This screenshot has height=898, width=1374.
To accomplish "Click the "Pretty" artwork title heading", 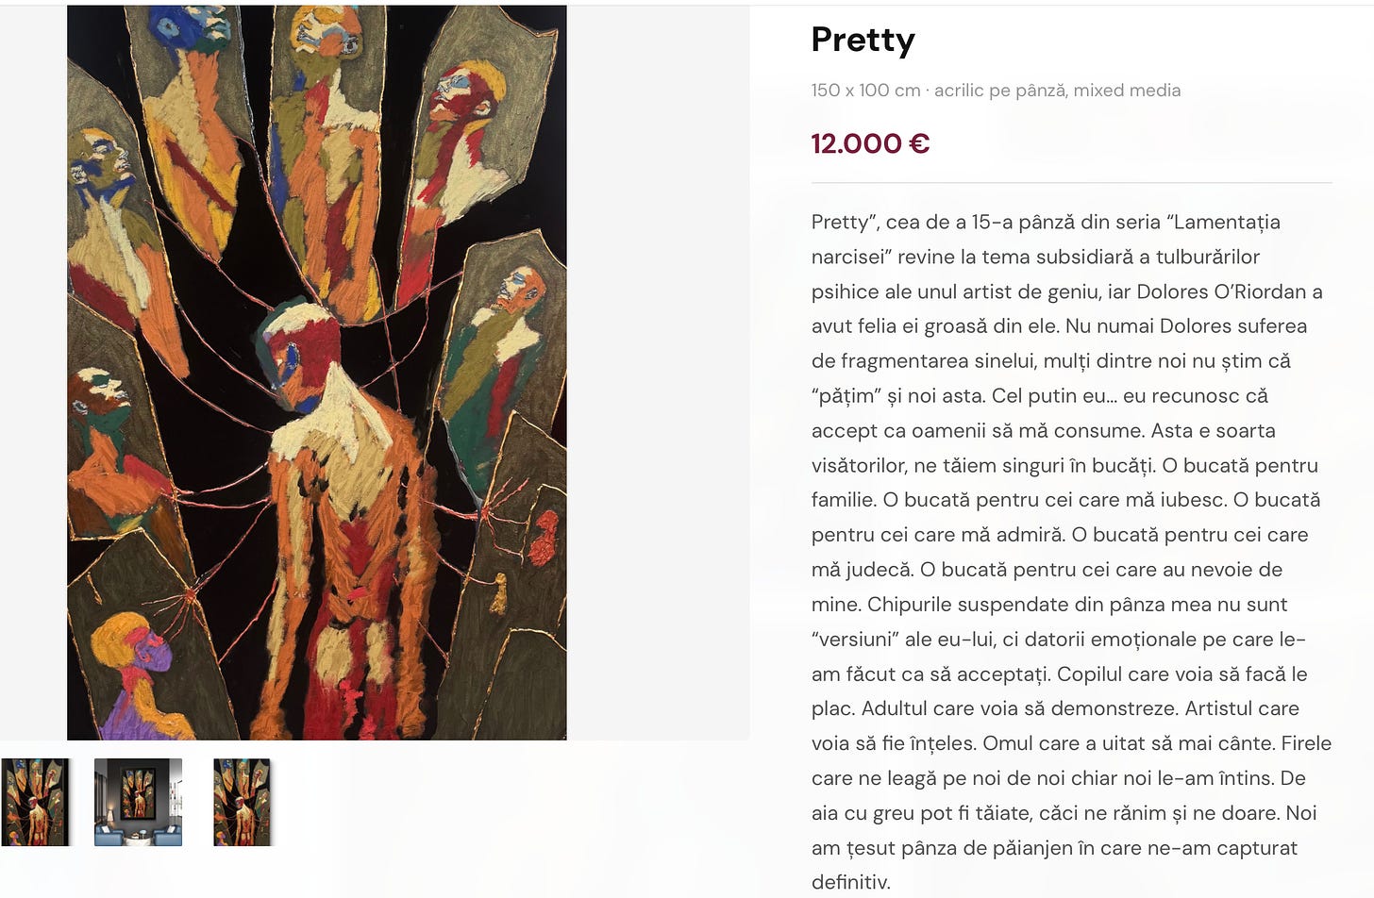I will (x=863, y=40).
